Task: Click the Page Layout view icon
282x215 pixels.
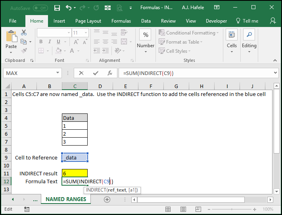Action: tap(183, 209)
